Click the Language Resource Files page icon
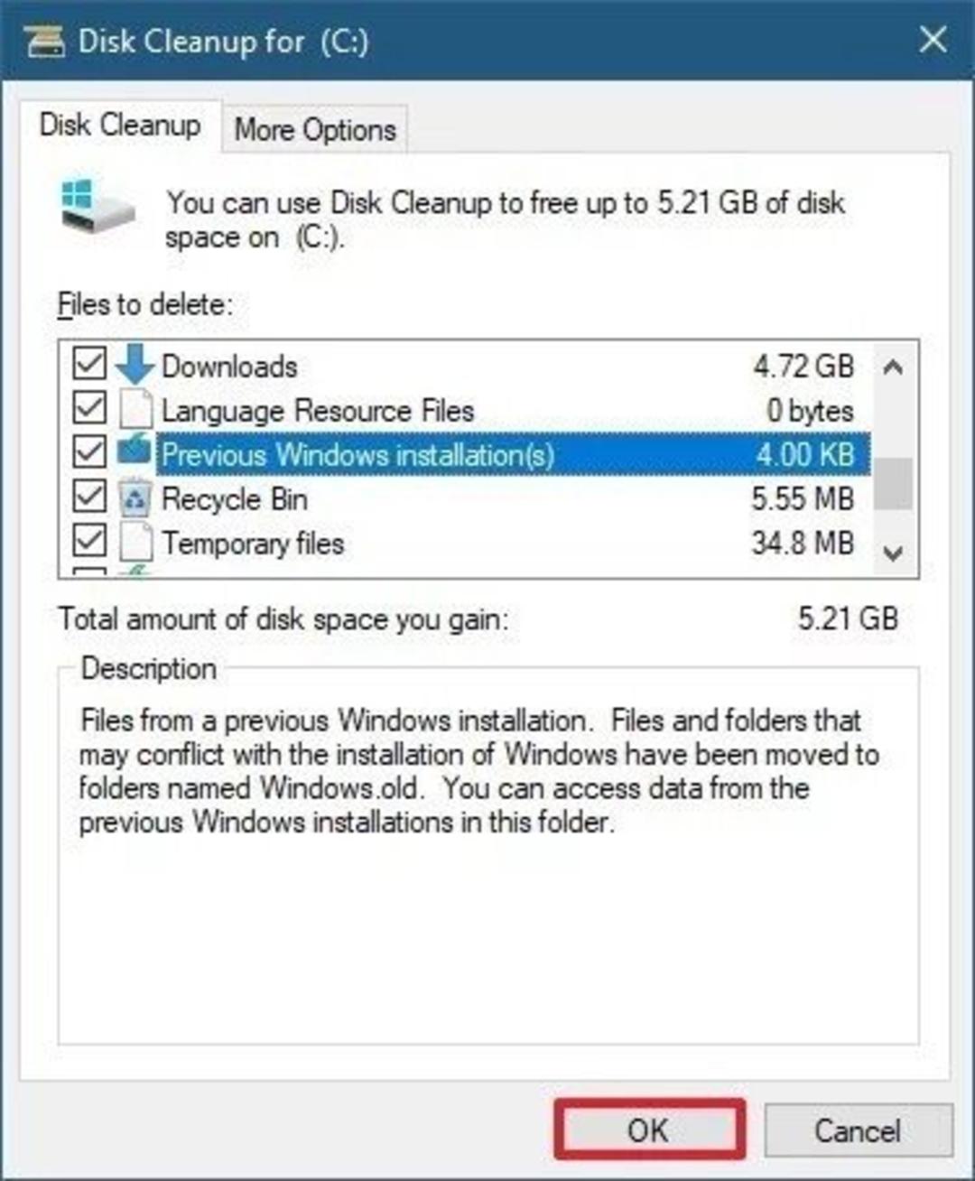Viewport: 975px width, 1181px height. pyautogui.click(x=135, y=410)
